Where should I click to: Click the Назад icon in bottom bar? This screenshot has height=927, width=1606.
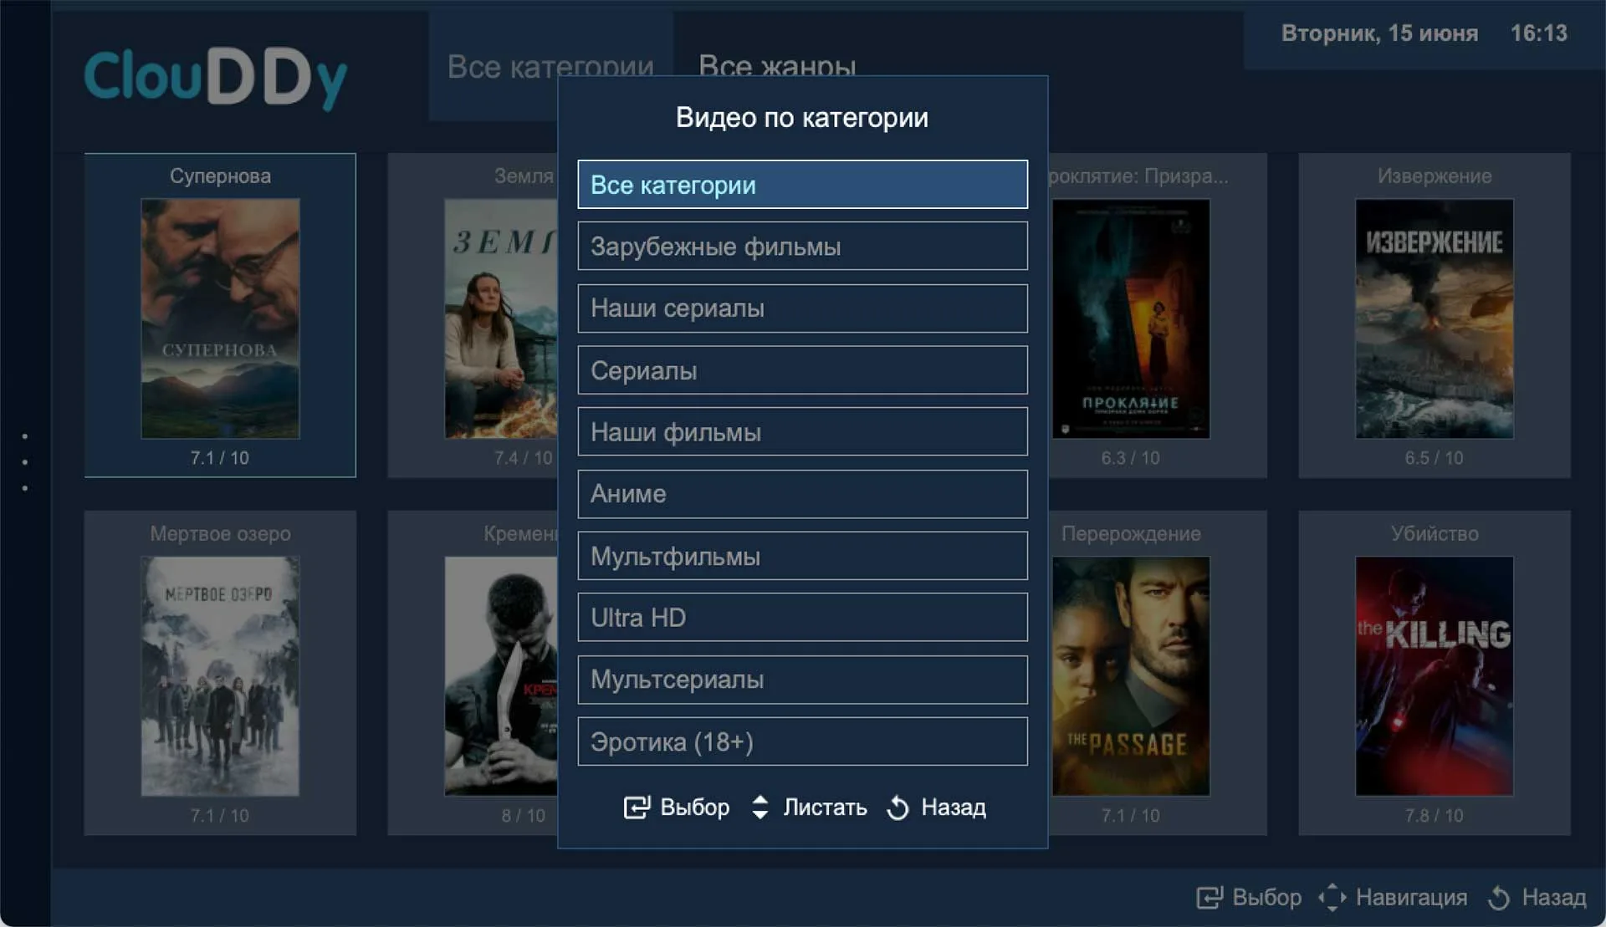tap(1499, 898)
